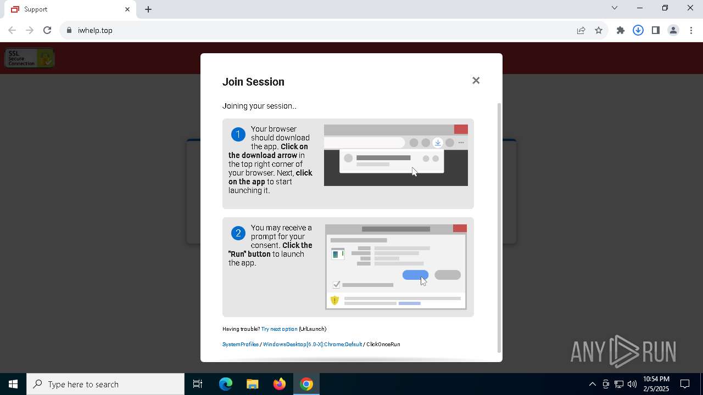
Task: Show hidden system tray icons
Action: [x=592, y=384]
